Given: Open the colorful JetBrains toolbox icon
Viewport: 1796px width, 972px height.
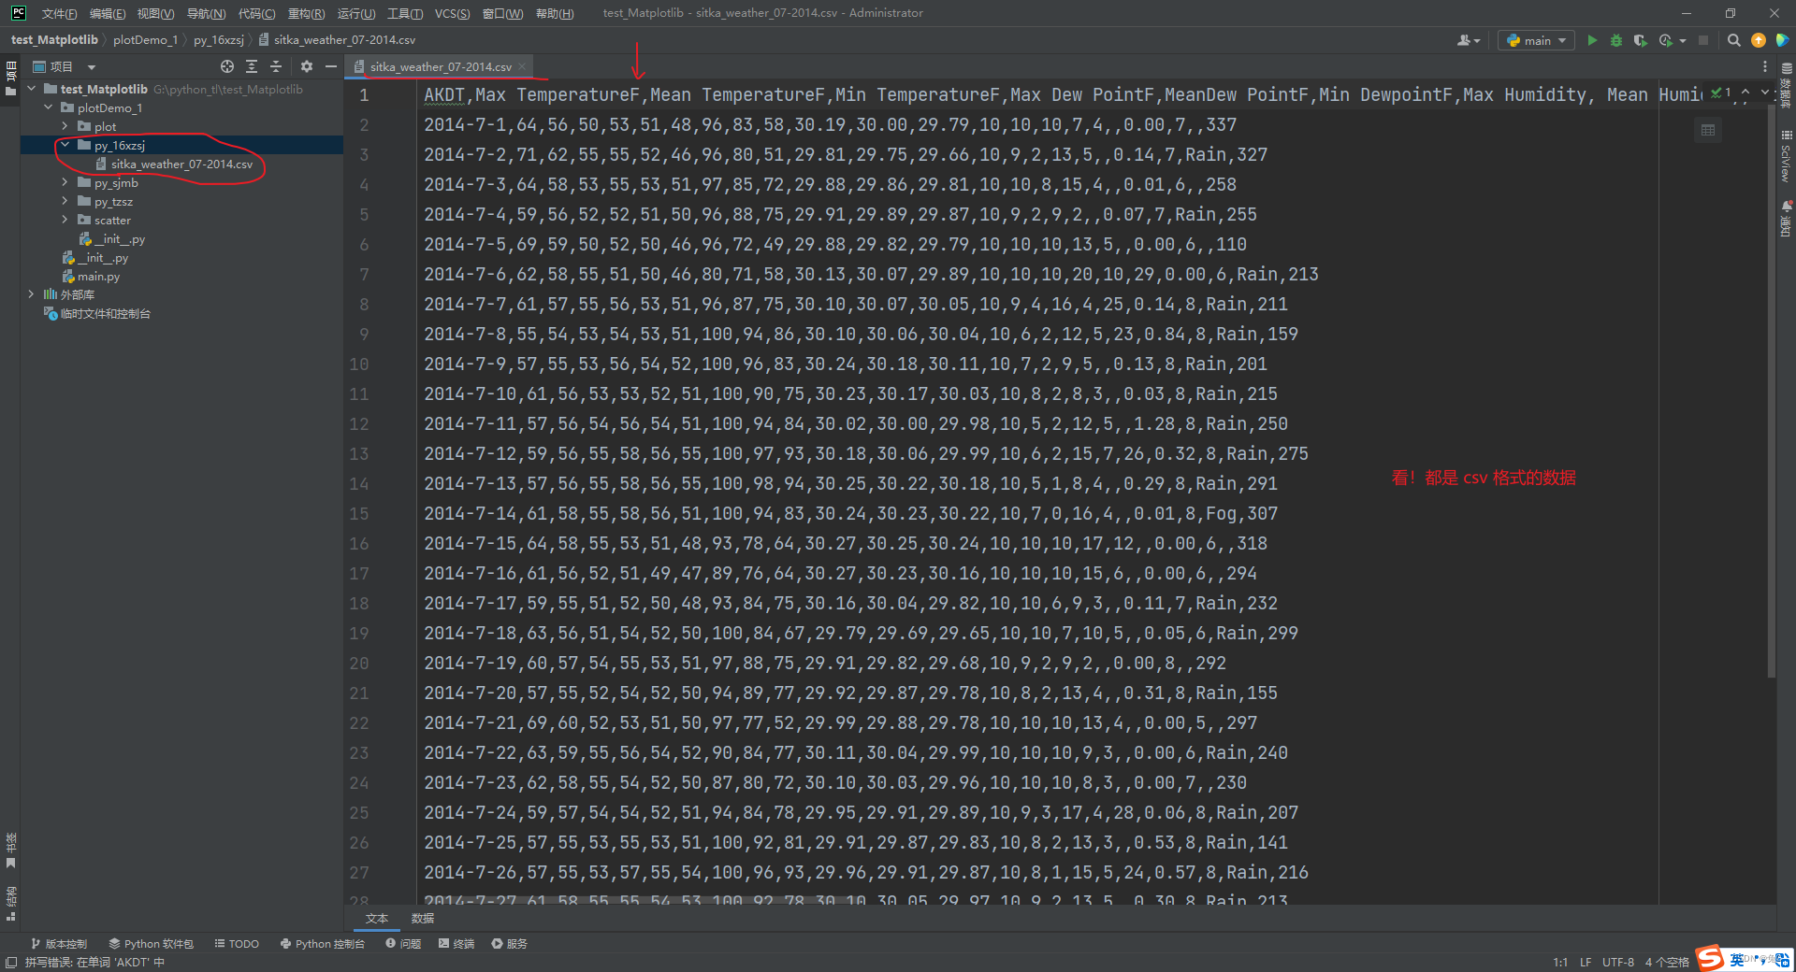Looking at the screenshot, I should point(1782,40).
